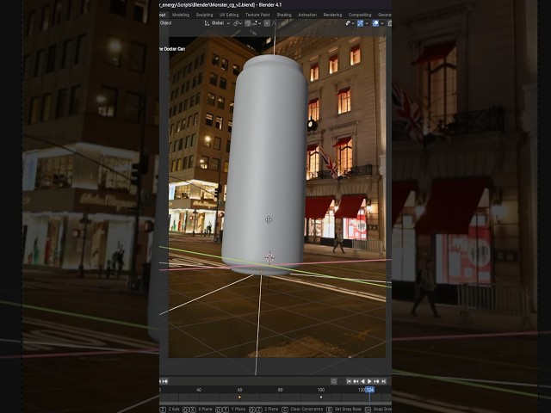Click the Blender 4.1 window title text

(x=269, y=4)
